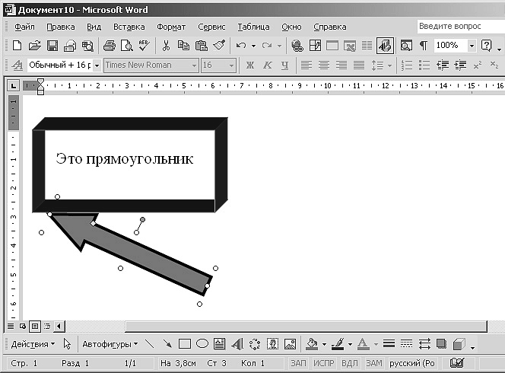Insert WordArt from the drawing toolbar
Viewport: 505px width, 373px height.
pyautogui.click(x=237, y=344)
